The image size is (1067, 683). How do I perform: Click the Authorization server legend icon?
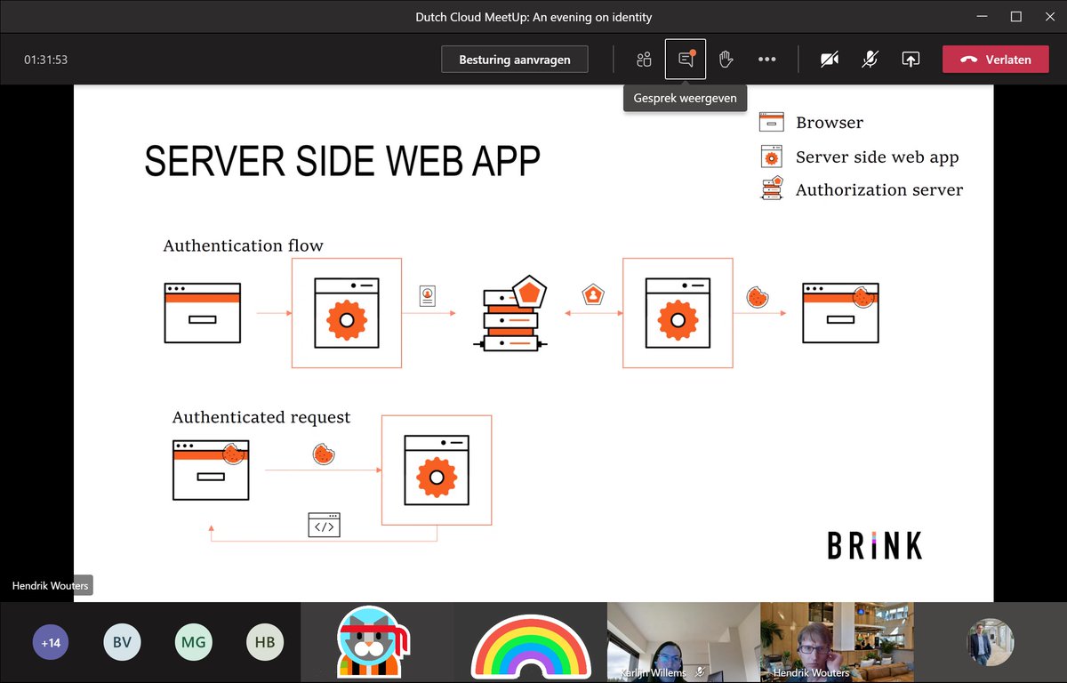(x=772, y=188)
